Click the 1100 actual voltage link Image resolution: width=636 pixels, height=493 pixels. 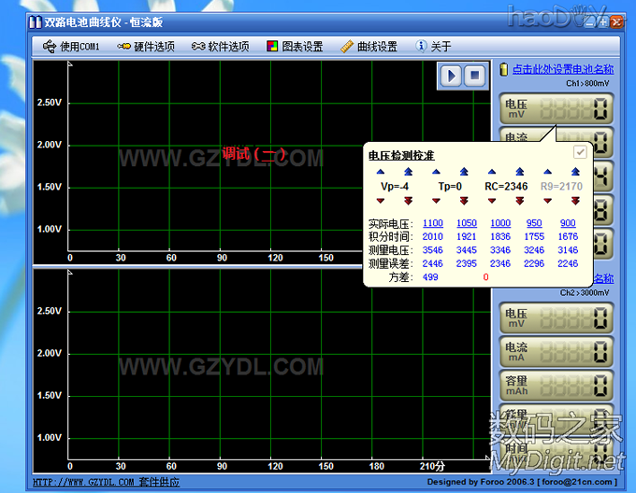coord(433,223)
